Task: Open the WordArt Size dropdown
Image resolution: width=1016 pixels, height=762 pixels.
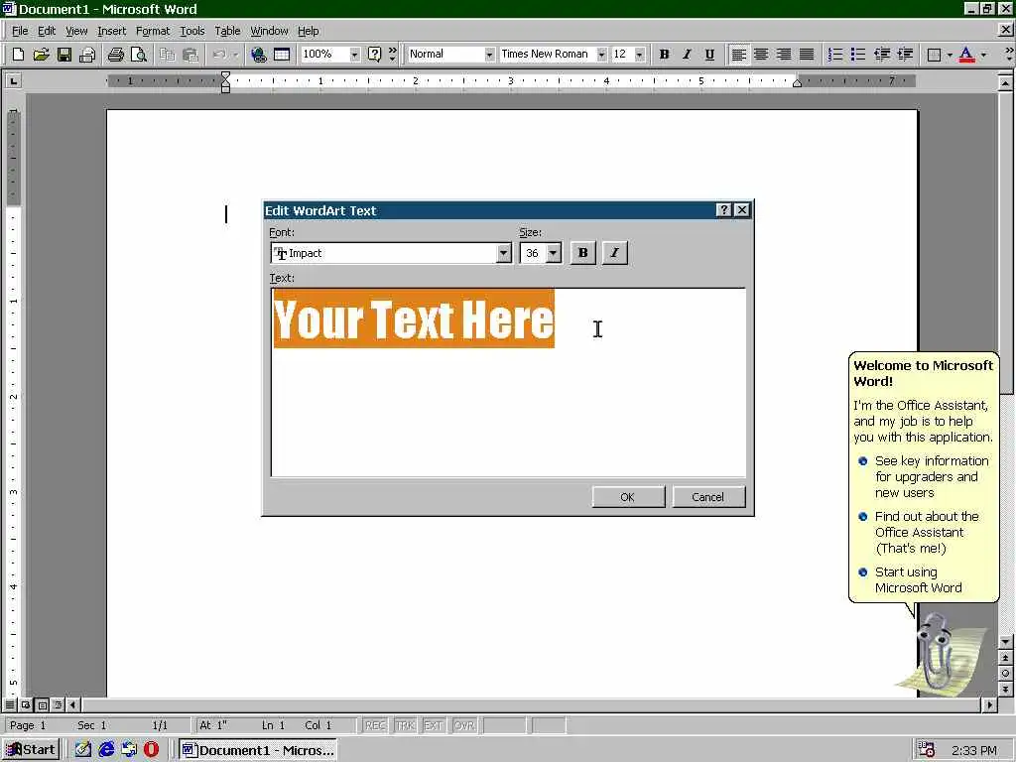Action: (554, 253)
